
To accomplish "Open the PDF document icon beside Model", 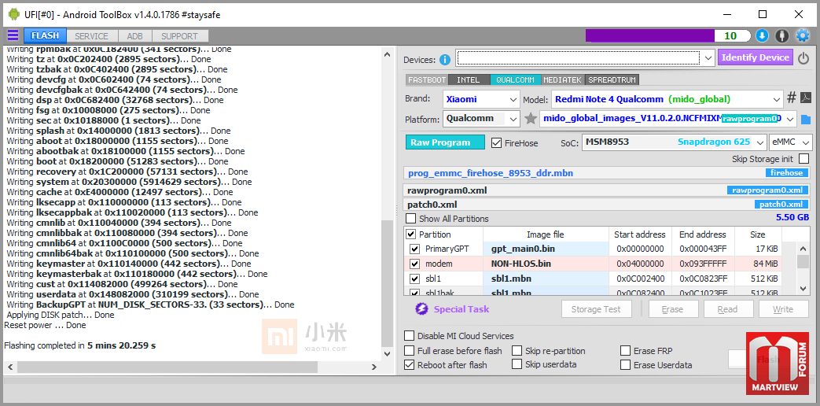I will click(x=806, y=98).
